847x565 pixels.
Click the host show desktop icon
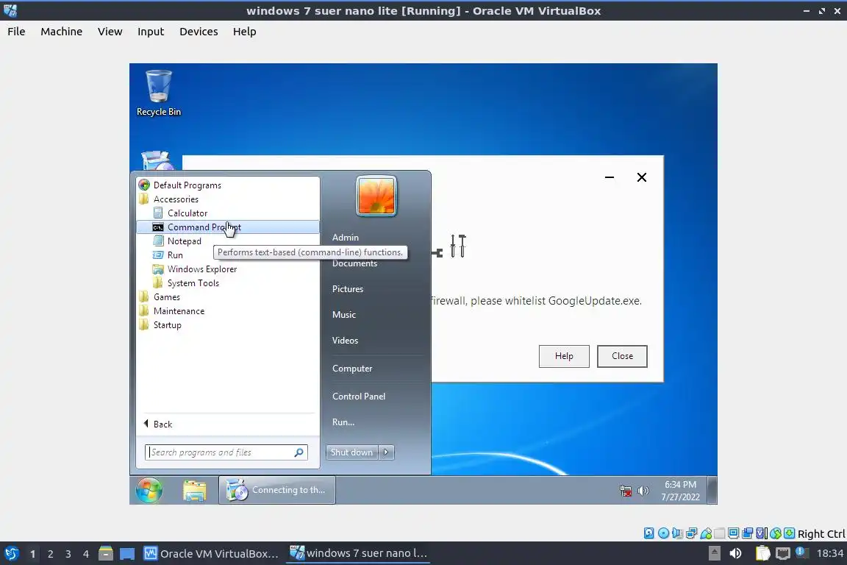pyautogui.click(x=127, y=554)
